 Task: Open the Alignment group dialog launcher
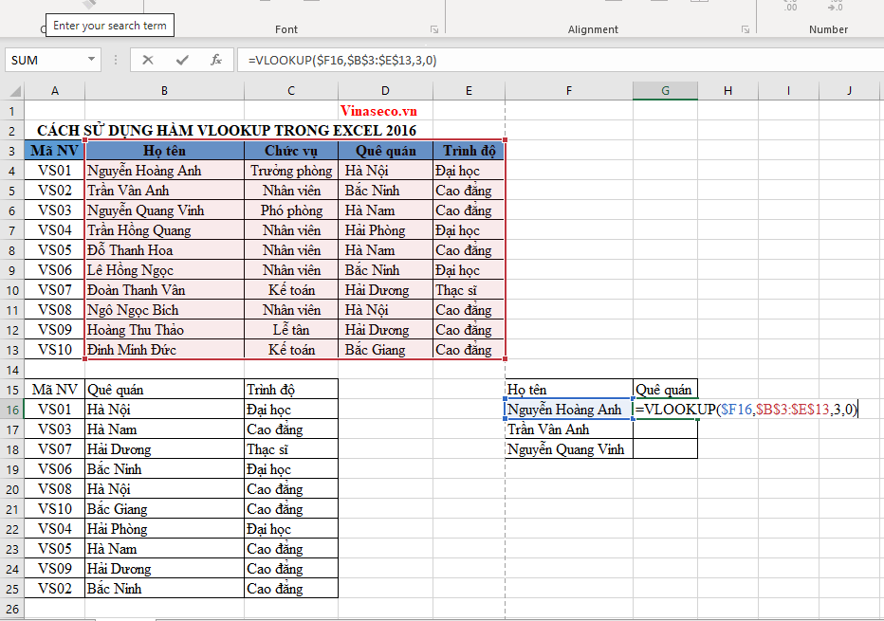tap(745, 29)
